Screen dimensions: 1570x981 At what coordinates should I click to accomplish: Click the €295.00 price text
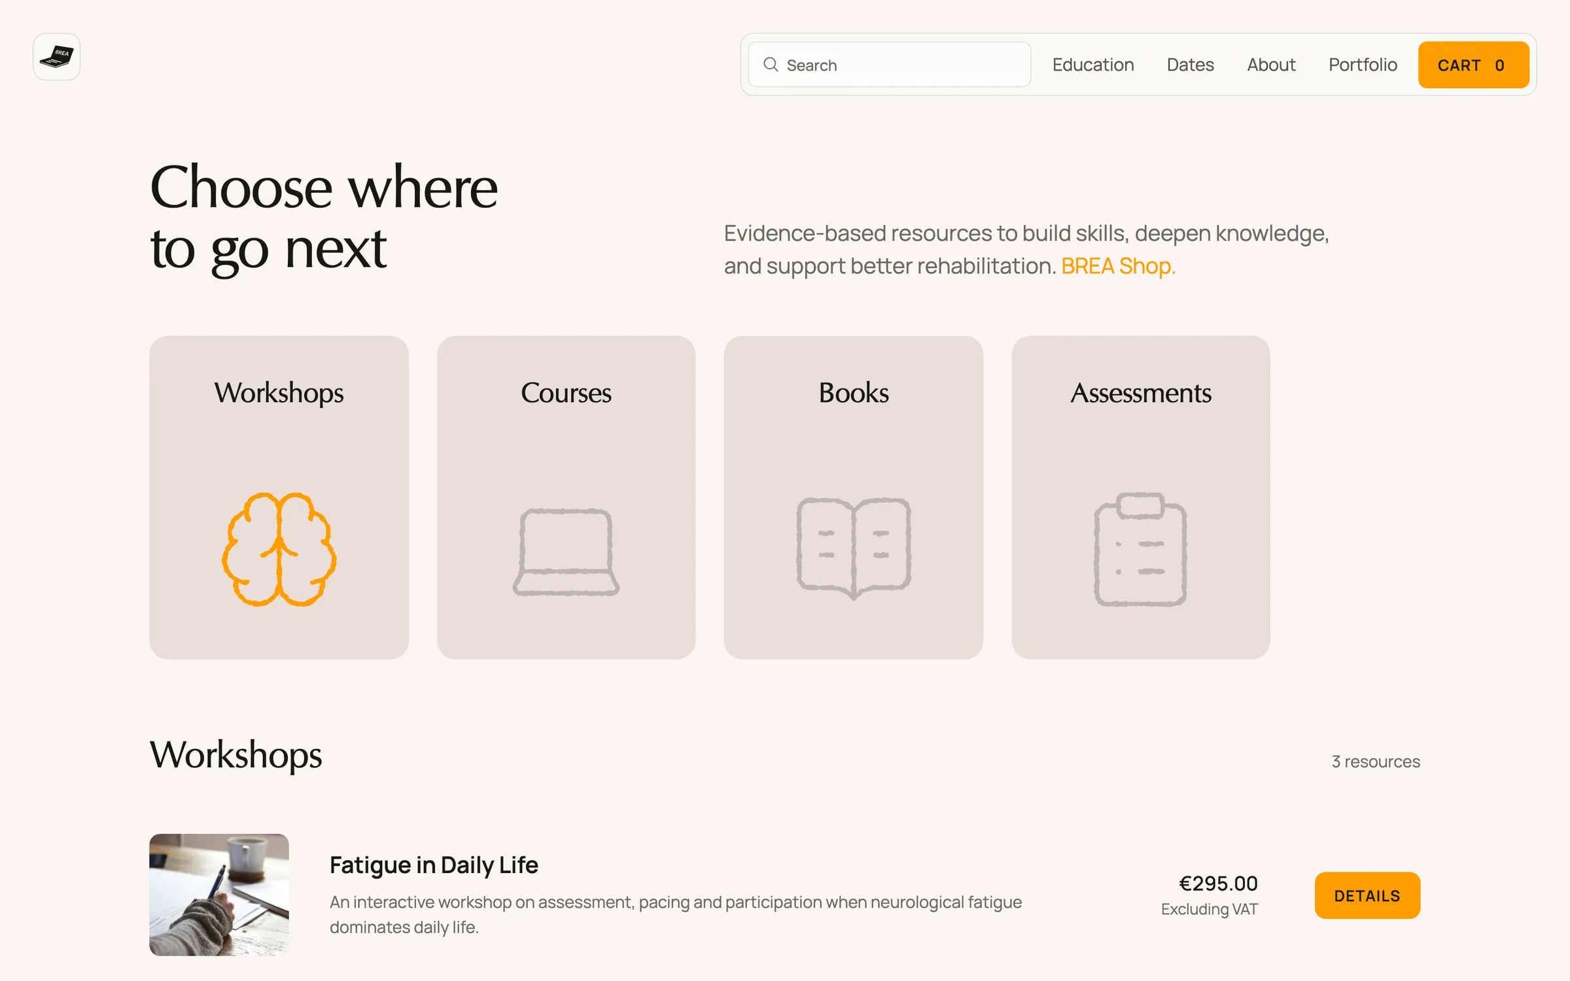pos(1218,884)
